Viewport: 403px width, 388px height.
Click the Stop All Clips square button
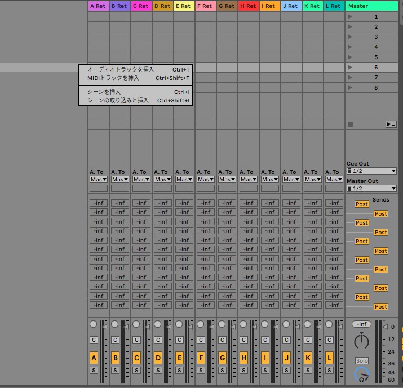pos(350,124)
